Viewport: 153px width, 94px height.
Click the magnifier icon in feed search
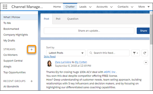91,53
